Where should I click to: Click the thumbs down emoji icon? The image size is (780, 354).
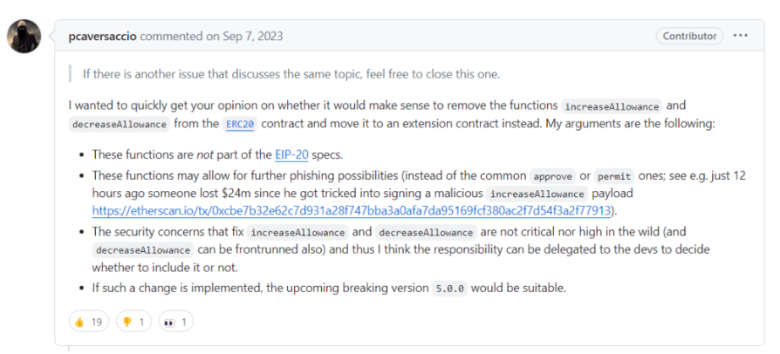(127, 323)
